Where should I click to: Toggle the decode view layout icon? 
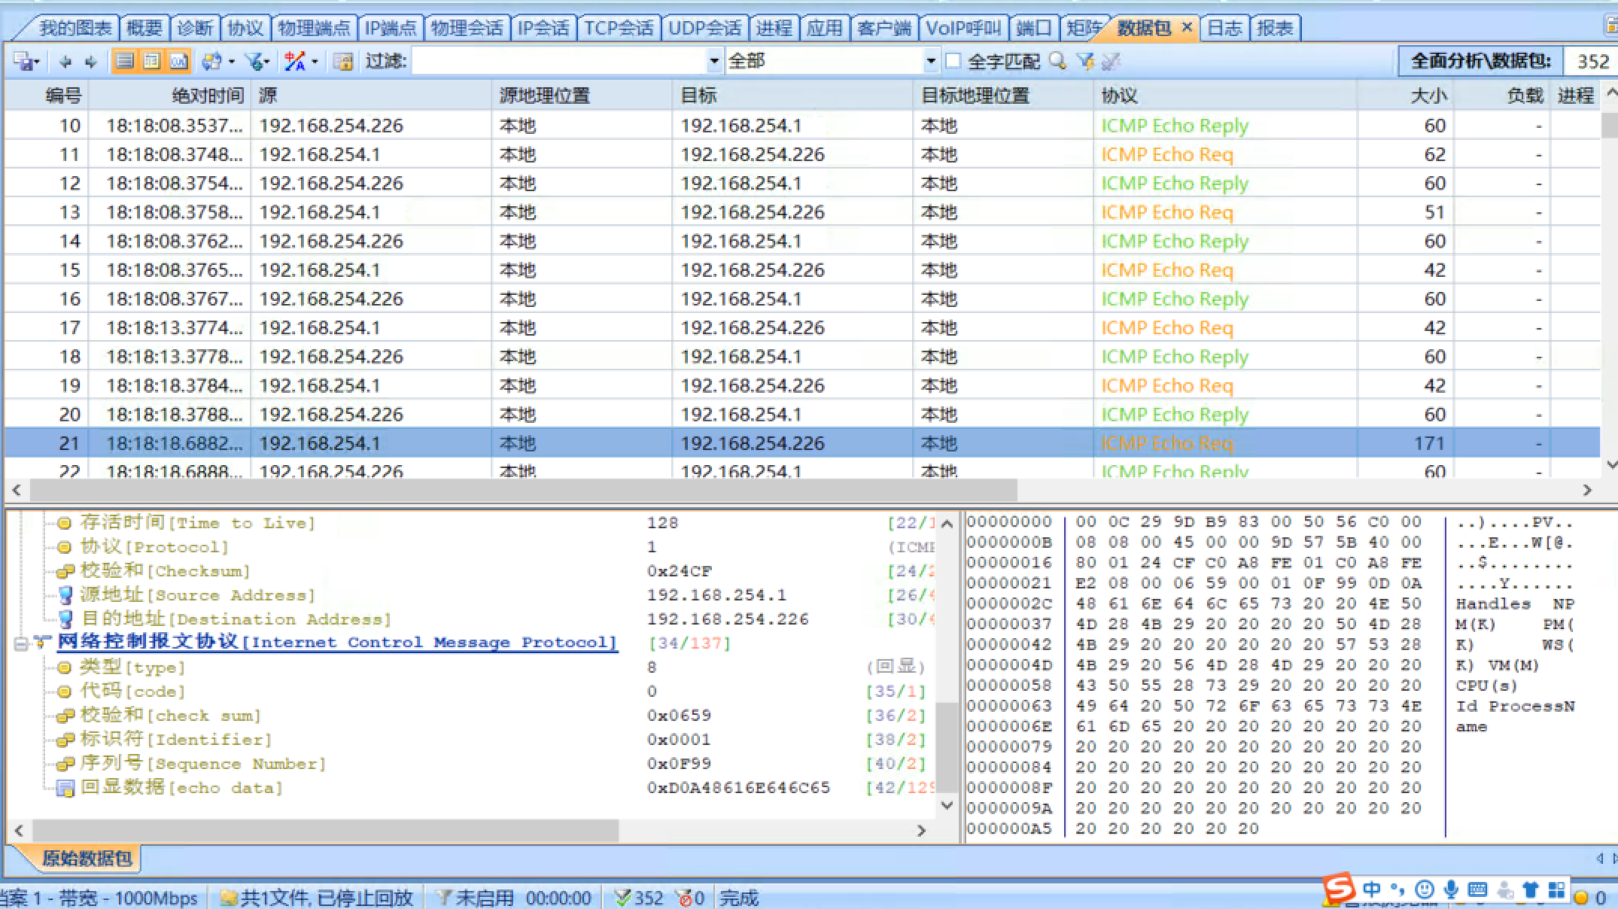click(151, 61)
